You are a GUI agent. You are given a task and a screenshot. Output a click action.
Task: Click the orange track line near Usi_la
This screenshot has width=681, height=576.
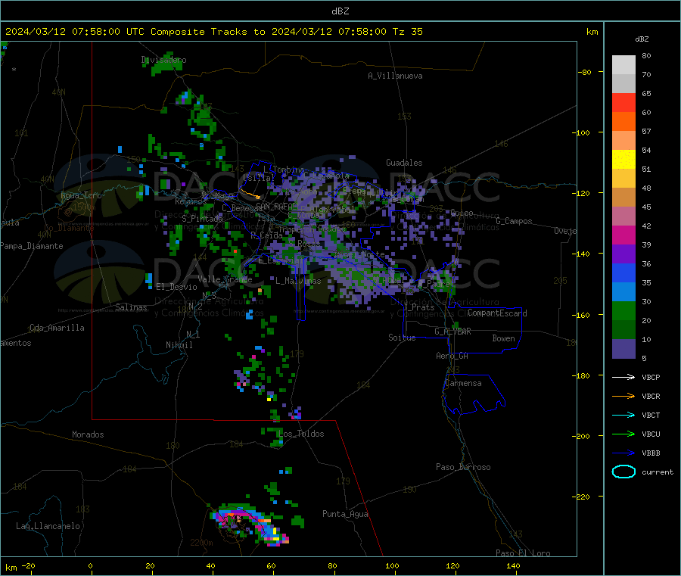click(250, 194)
